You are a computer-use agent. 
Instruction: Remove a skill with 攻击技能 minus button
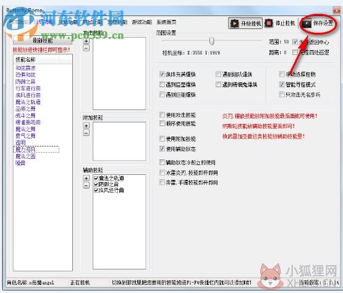pos(86,48)
